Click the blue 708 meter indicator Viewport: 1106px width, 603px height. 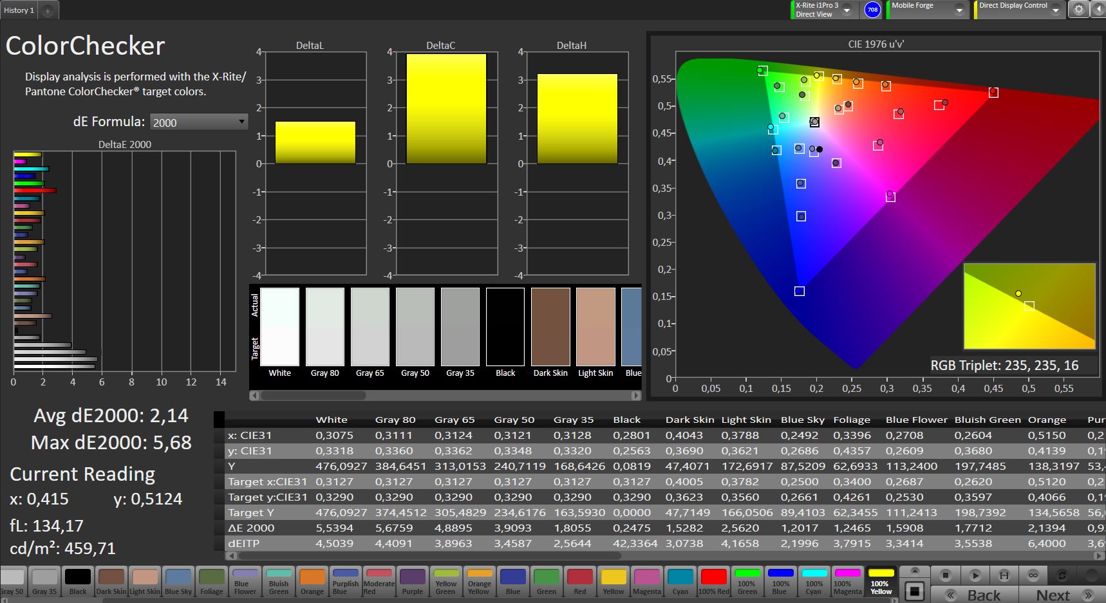872,10
